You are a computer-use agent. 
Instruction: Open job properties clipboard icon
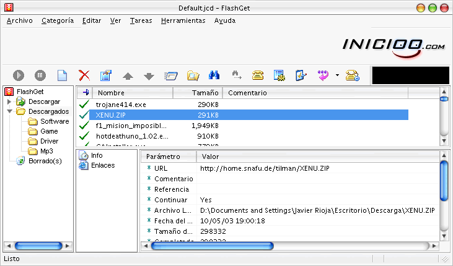click(106, 75)
